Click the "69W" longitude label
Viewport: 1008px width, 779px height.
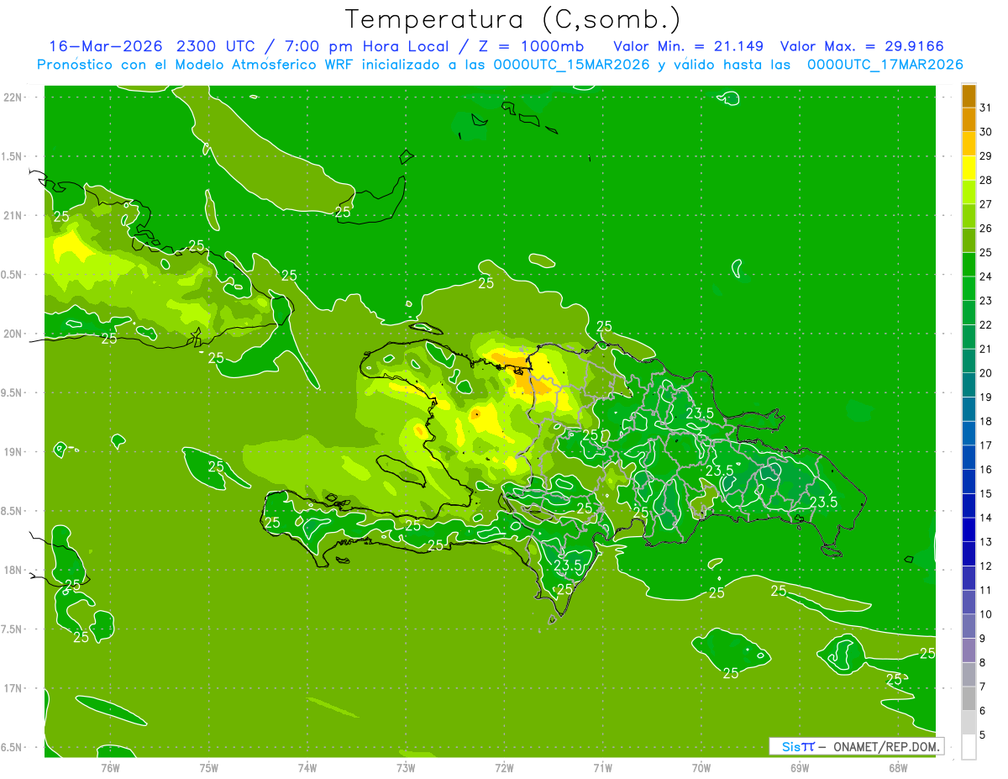point(800,767)
